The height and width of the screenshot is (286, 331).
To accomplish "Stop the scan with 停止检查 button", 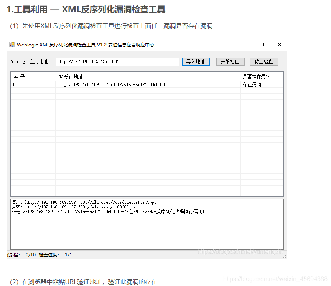I will coord(264,61).
